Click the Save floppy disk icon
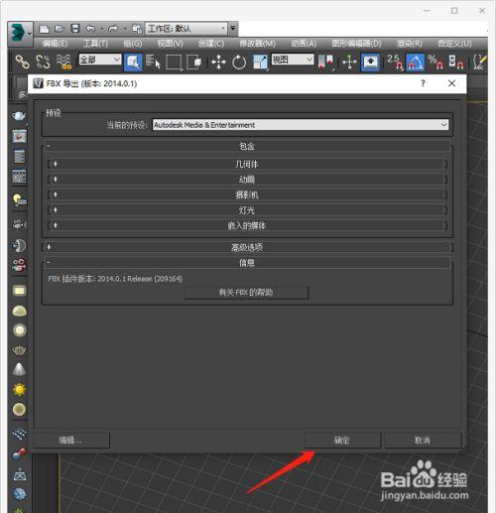496x513 pixels. tap(75, 29)
